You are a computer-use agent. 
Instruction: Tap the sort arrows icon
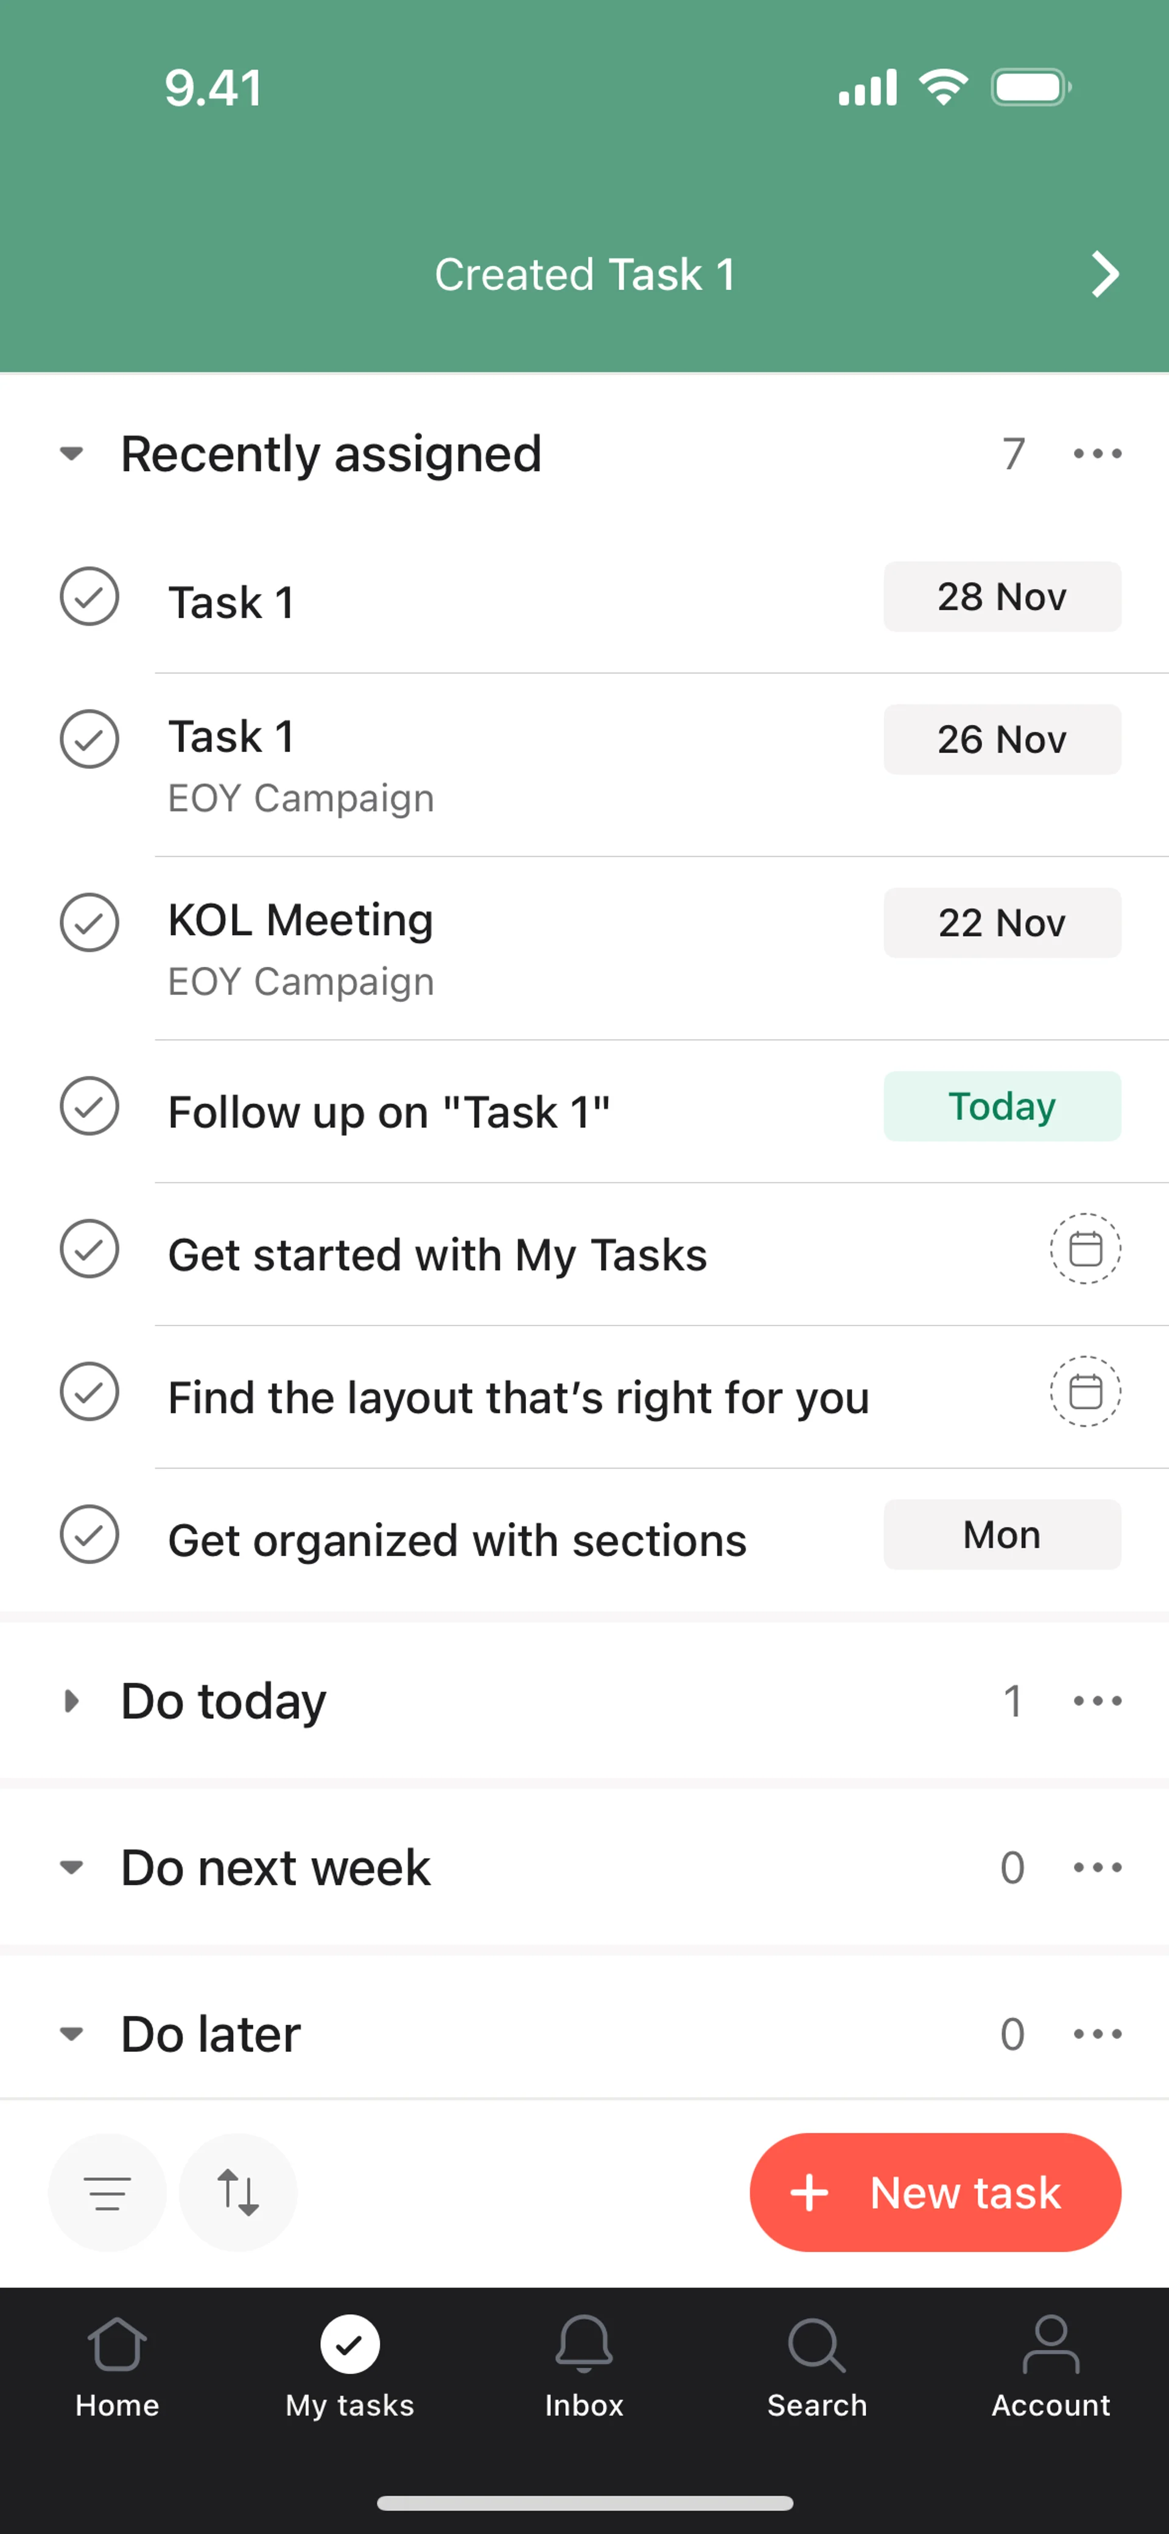pyautogui.click(x=238, y=2192)
